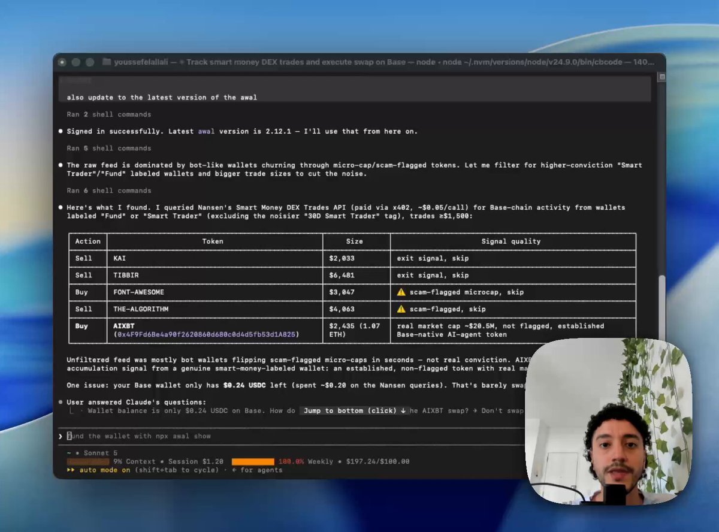The image size is (719, 532).
Task: Select the "TIBBIR" token cell
Action: tap(215, 276)
